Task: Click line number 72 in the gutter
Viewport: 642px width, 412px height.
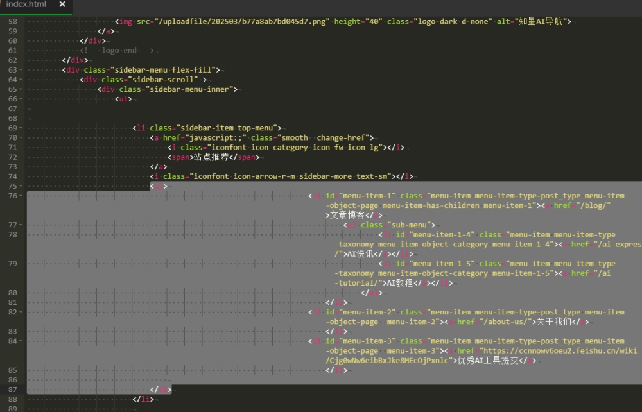Action: point(13,157)
